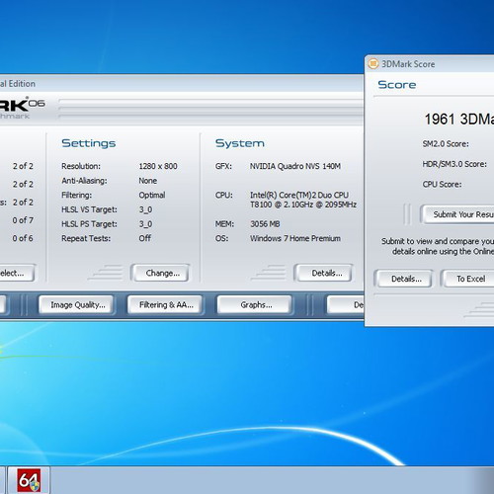Click Details... in the 3DMark Score window
The image size is (494, 494).
[404, 279]
